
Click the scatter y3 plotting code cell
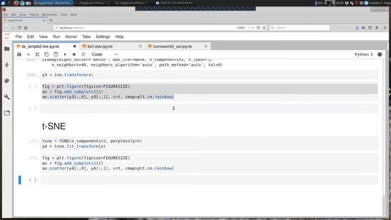[209, 92]
